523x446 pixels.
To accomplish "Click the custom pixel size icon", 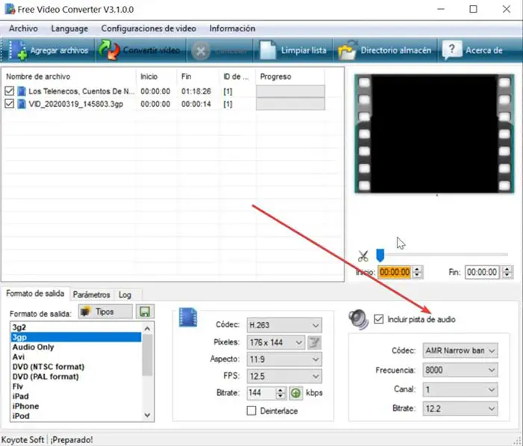I will pyautogui.click(x=315, y=343).
